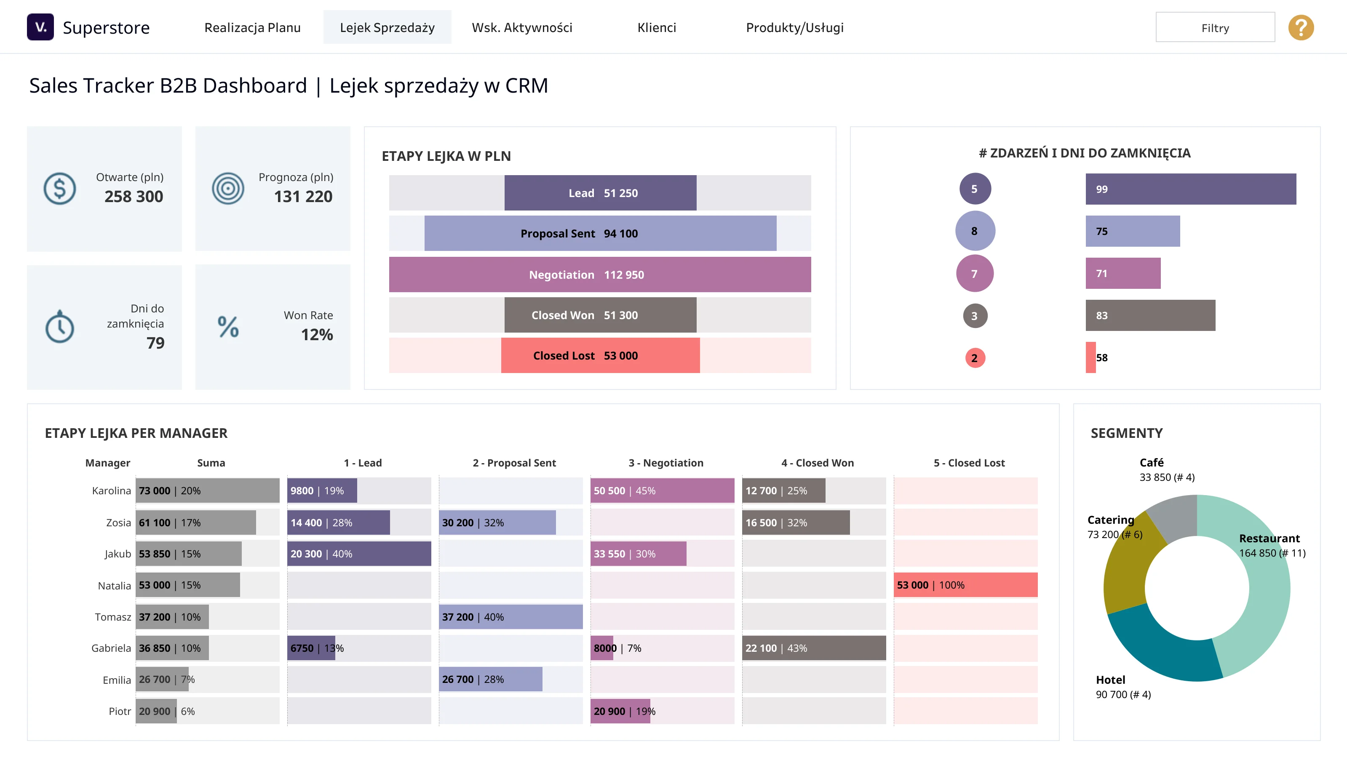Switch to the Realizacja Planu tab
This screenshot has height=757, width=1347.
(x=253, y=27)
